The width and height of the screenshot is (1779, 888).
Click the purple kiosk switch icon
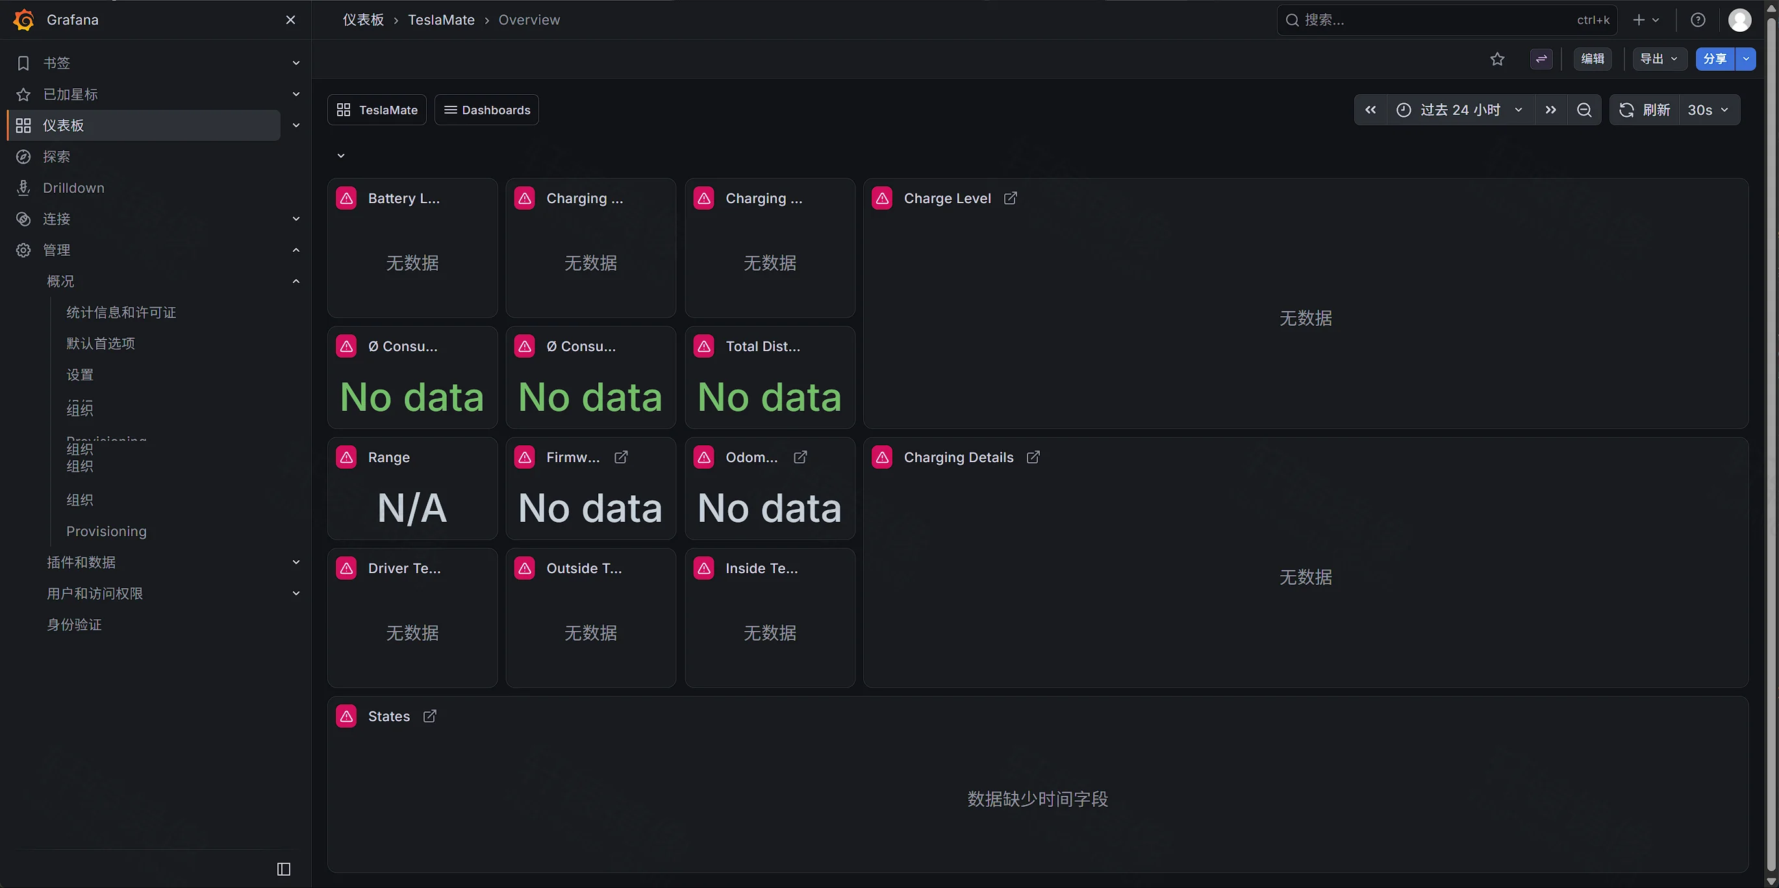coord(1541,59)
